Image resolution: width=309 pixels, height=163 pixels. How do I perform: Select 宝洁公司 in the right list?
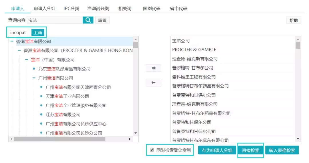coord(181,41)
